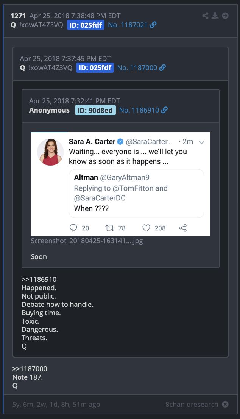240x419 pixels.
Task: Click the retweet icon showing 78
Action: coord(110,228)
